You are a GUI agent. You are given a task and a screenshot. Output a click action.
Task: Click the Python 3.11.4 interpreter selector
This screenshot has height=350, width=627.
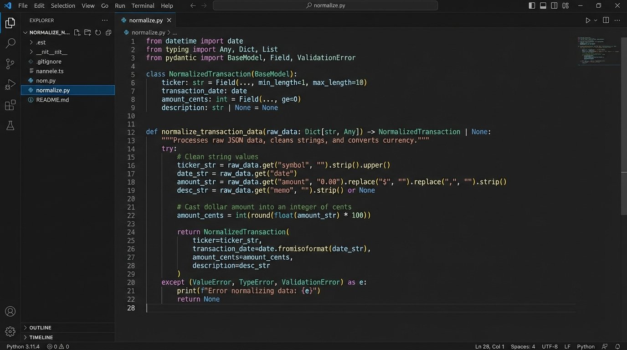[x=23, y=346]
